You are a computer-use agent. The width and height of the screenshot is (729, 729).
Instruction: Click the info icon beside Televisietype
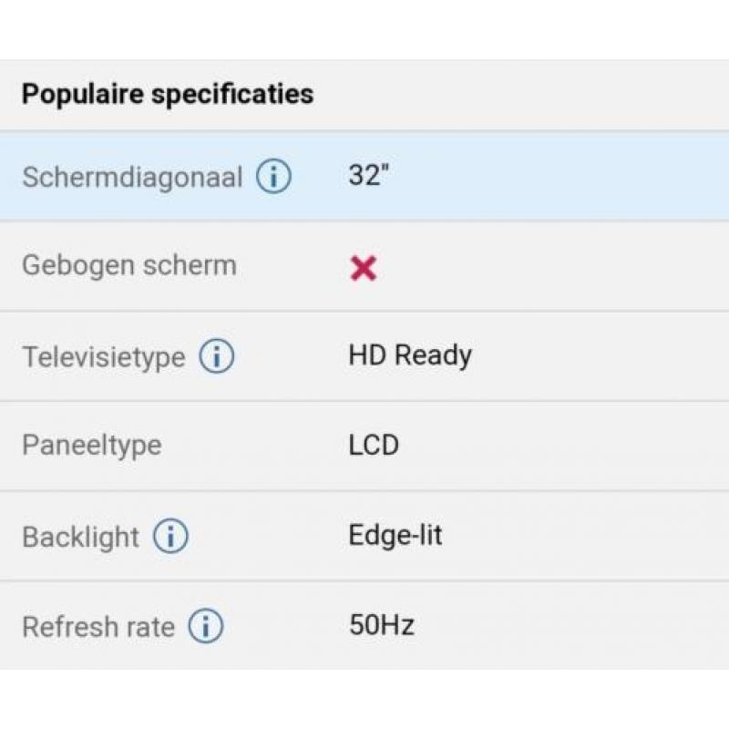217,356
